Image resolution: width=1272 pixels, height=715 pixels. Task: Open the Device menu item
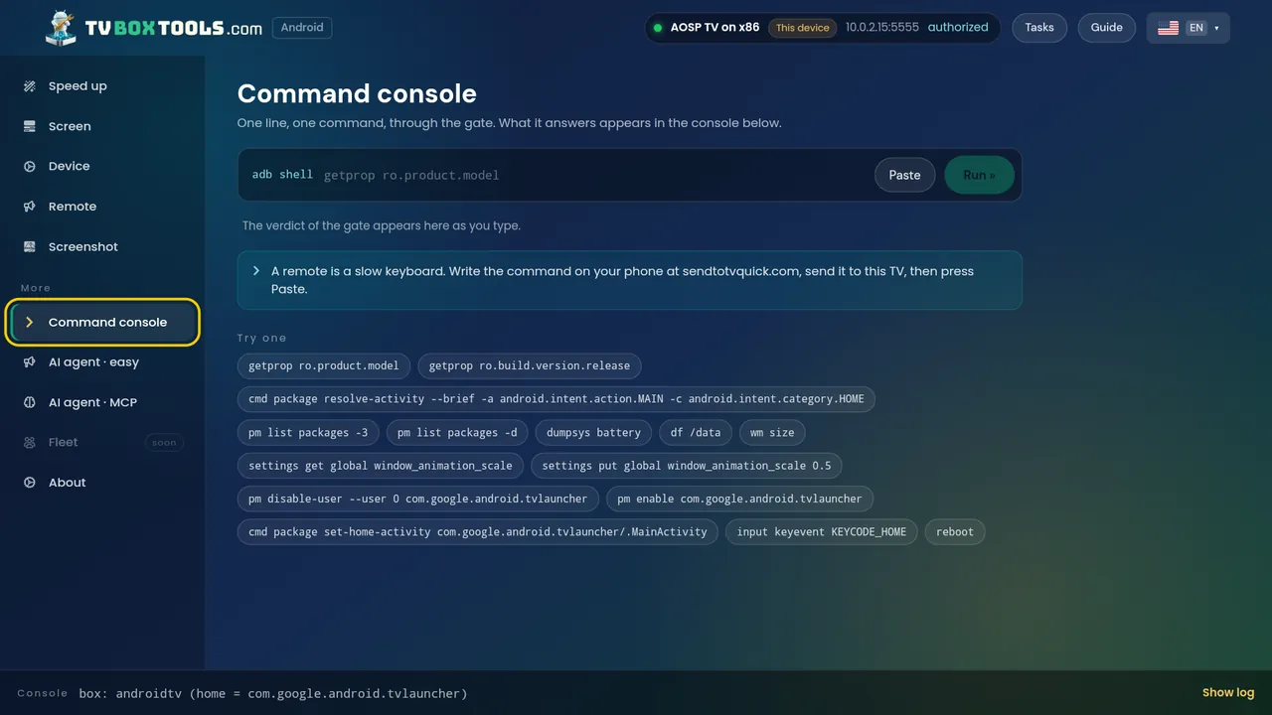tap(102, 167)
